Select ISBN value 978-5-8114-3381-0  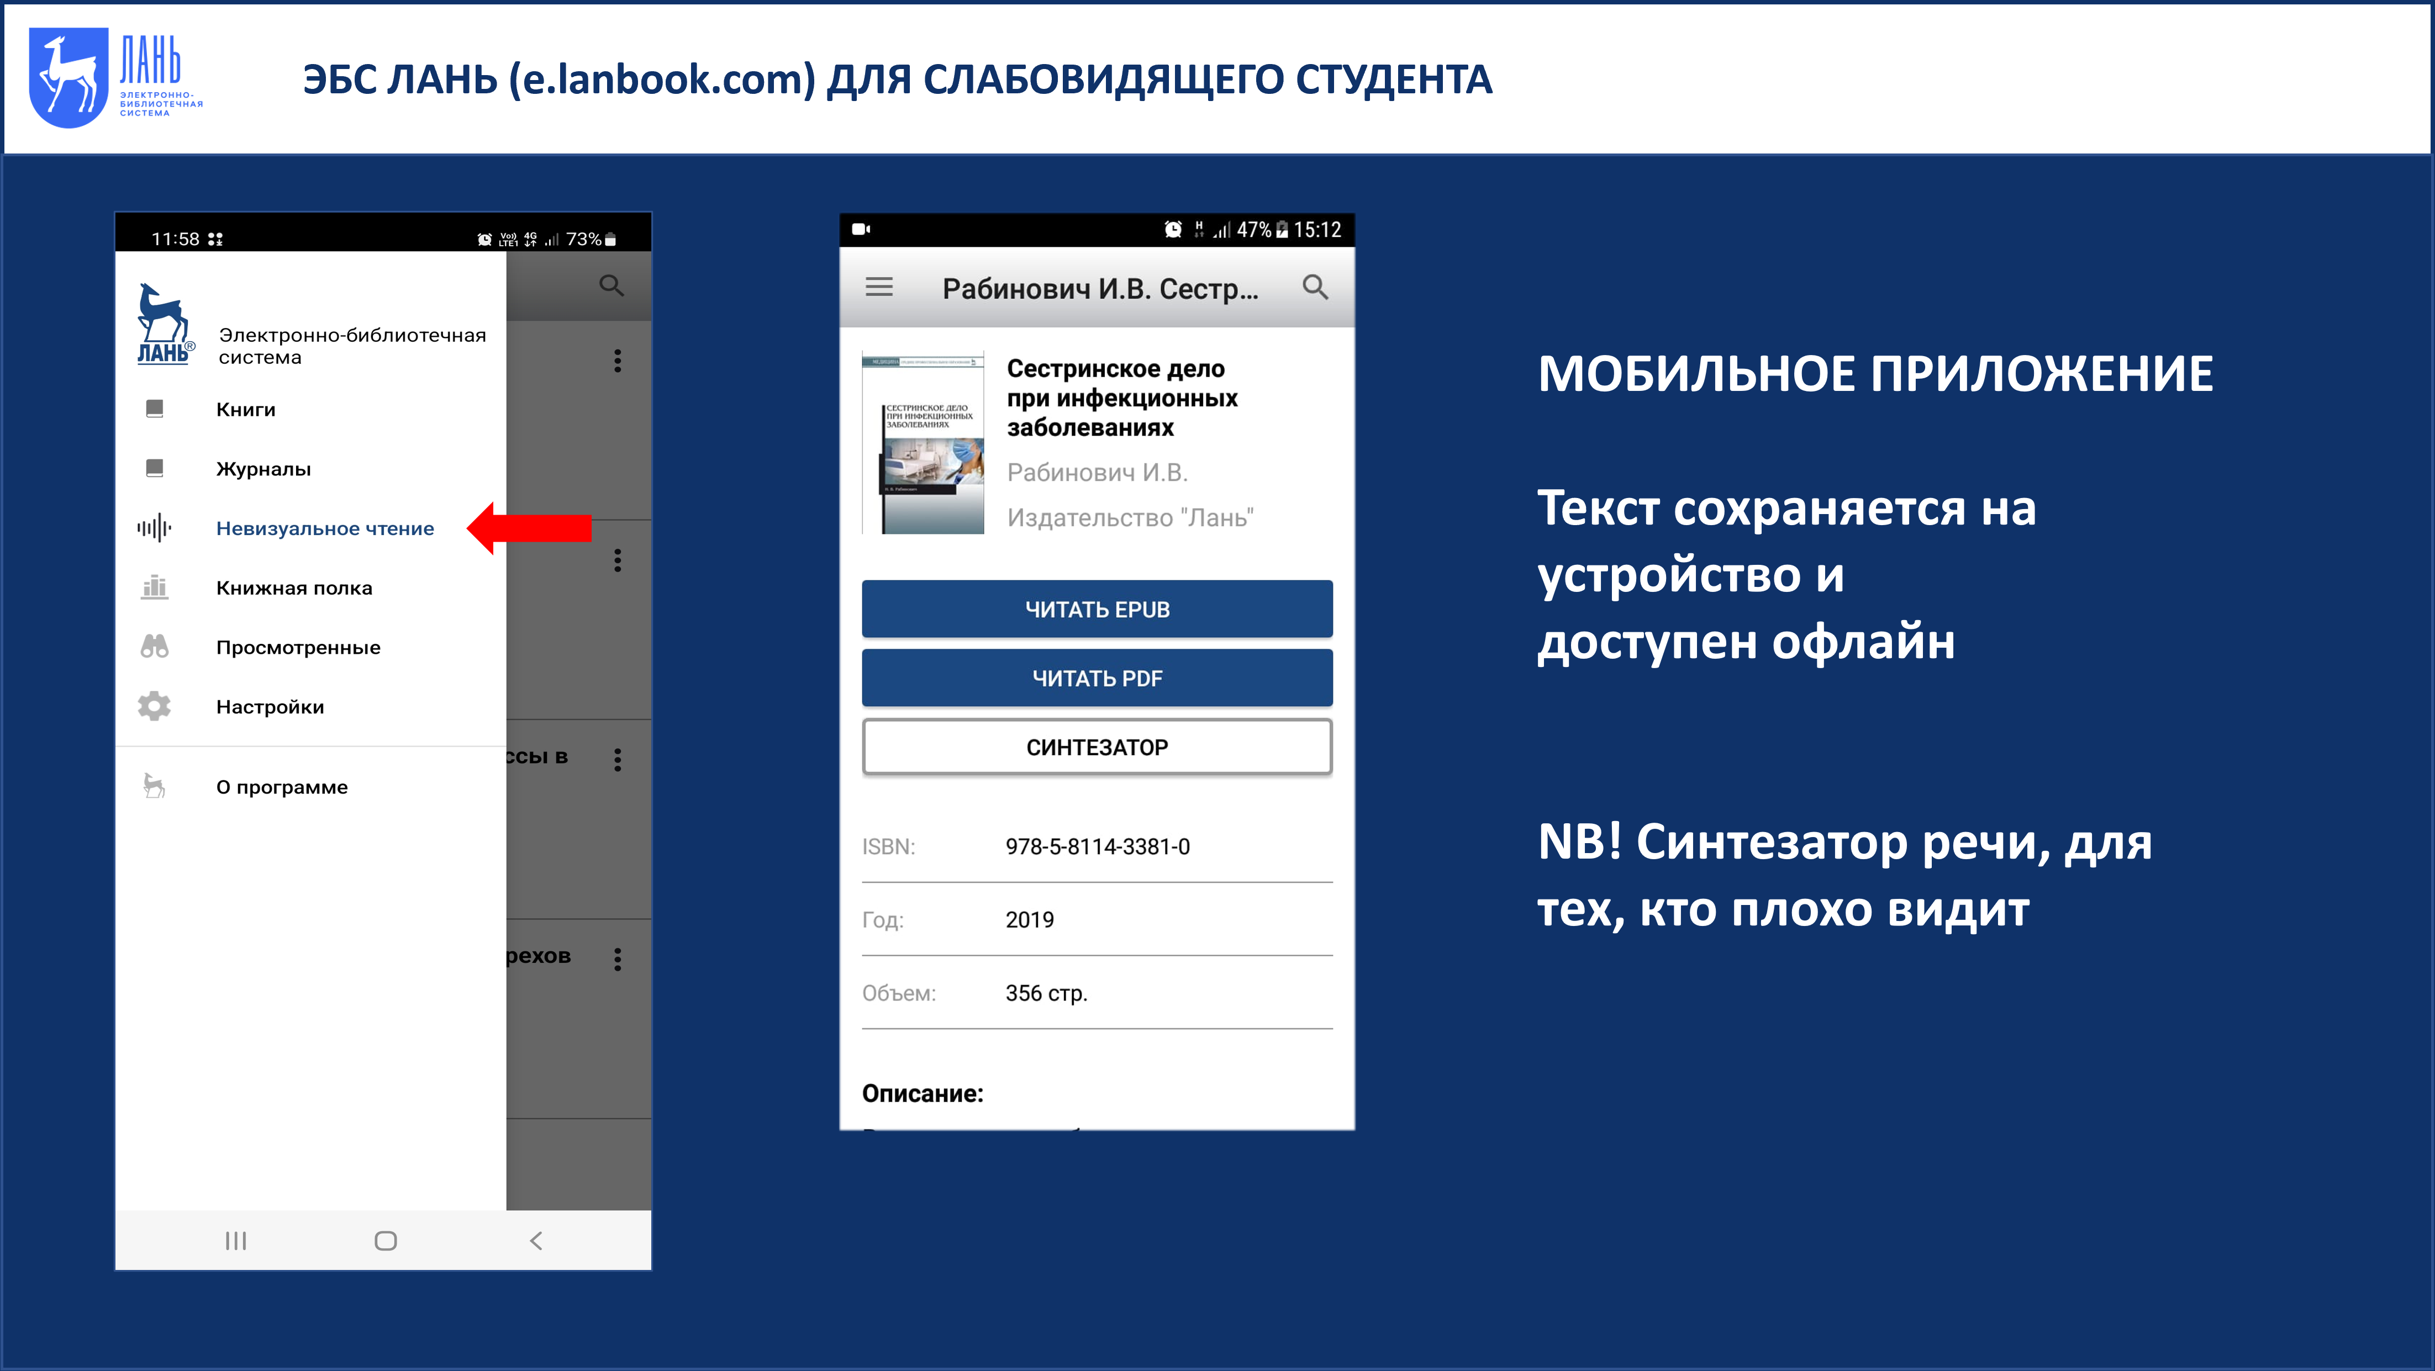click(x=1098, y=846)
